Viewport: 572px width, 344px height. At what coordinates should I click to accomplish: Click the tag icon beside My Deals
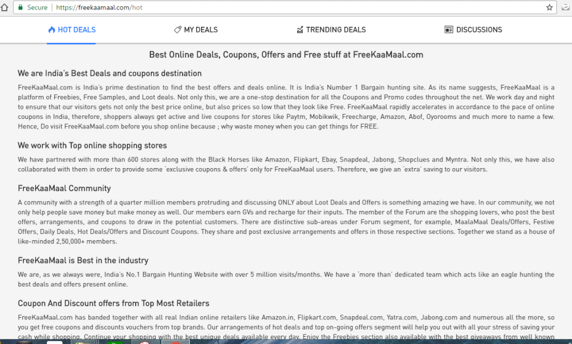pos(178,30)
